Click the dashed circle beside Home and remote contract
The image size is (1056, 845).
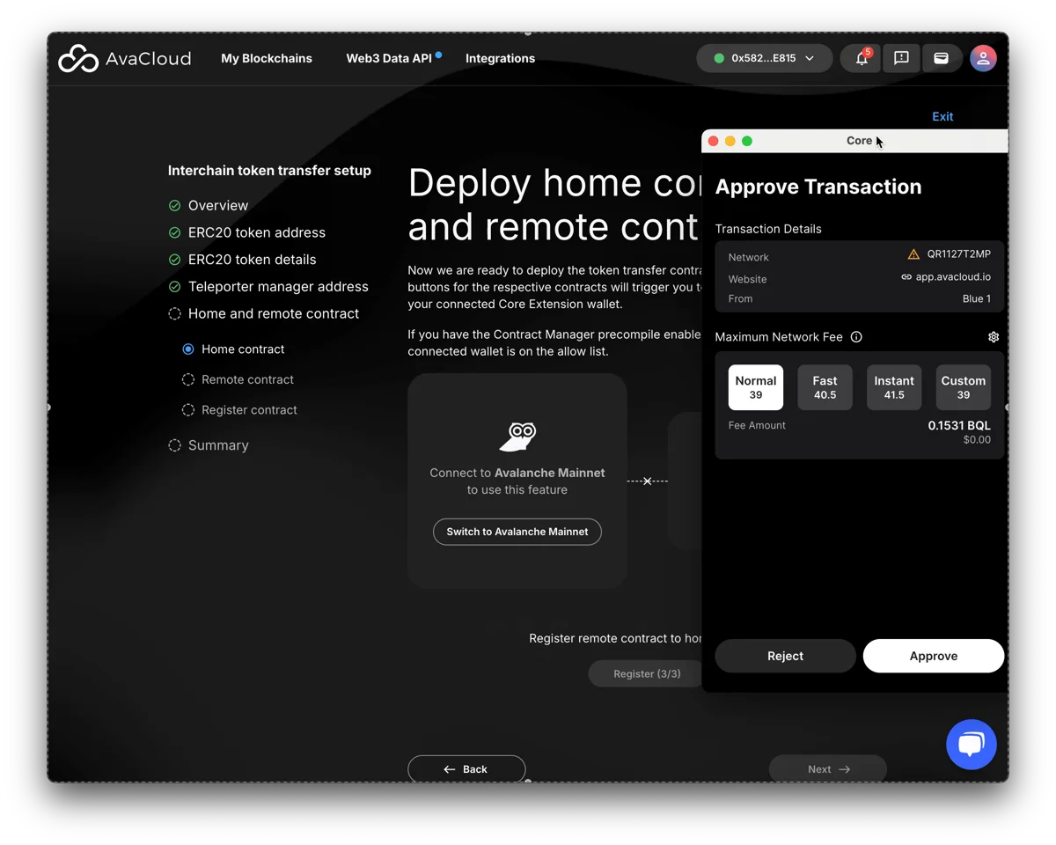click(174, 314)
